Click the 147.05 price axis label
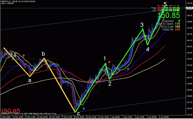Screen dimensions: 193x119 point(190,34)
